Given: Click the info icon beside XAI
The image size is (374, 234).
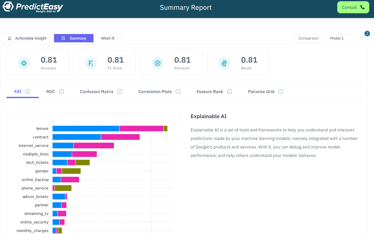Looking at the screenshot, I should pos(28,92).
